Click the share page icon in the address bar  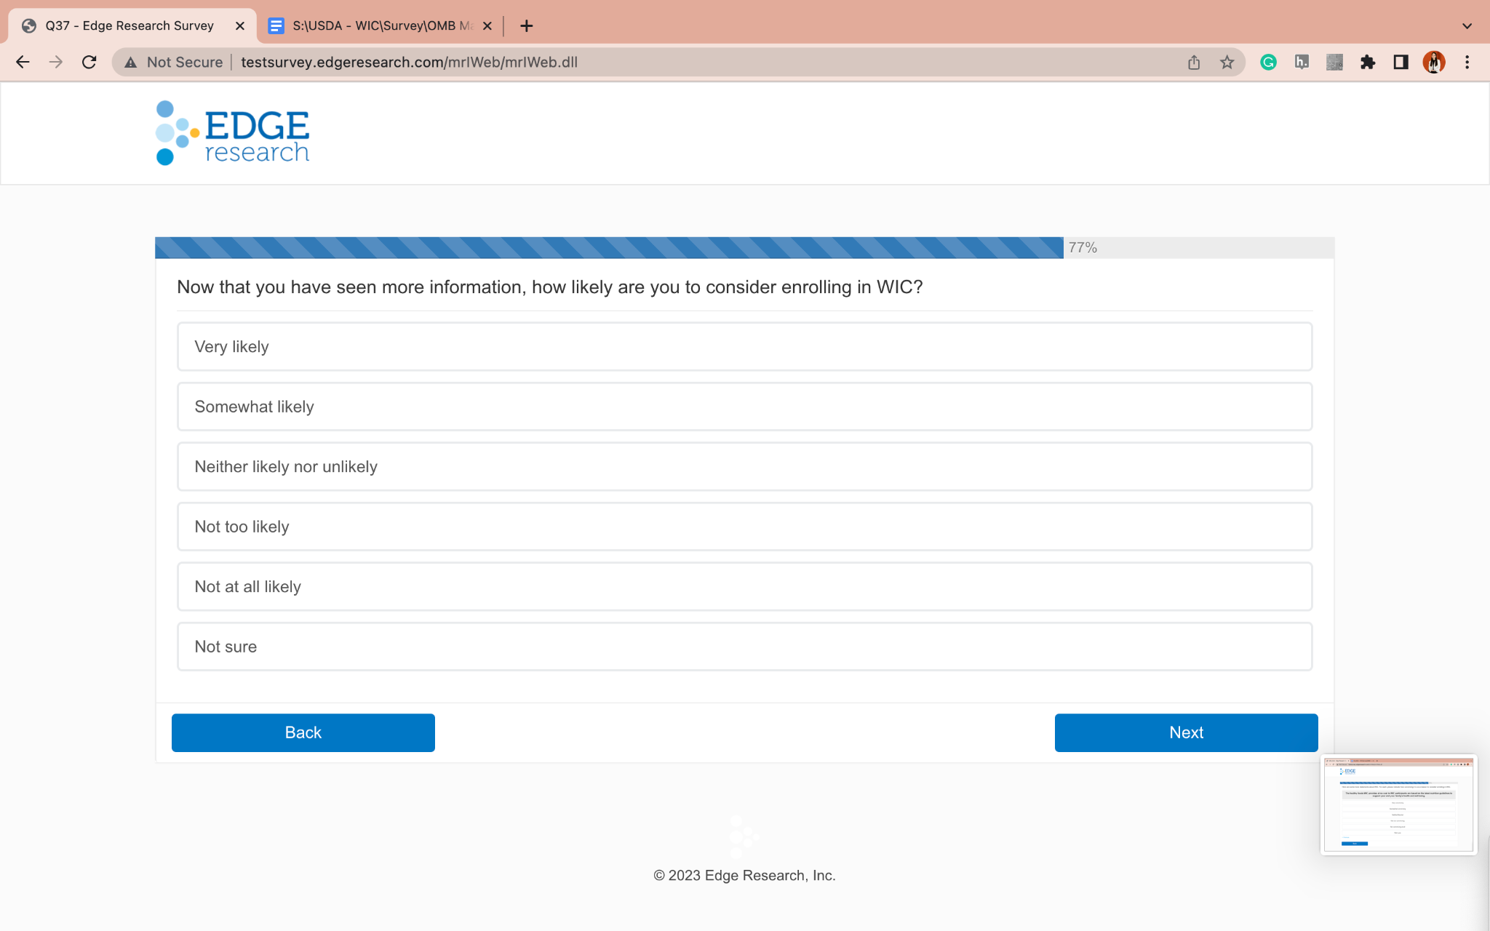pyautogui.click(x=1194, y=63)
